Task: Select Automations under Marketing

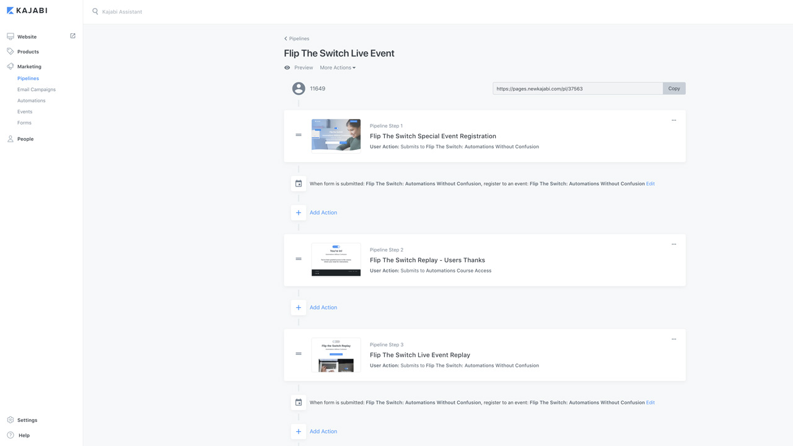Action: click(31, 100)
